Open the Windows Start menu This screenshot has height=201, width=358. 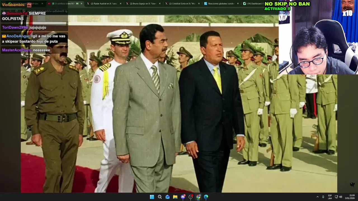click(x=152, y=197)
